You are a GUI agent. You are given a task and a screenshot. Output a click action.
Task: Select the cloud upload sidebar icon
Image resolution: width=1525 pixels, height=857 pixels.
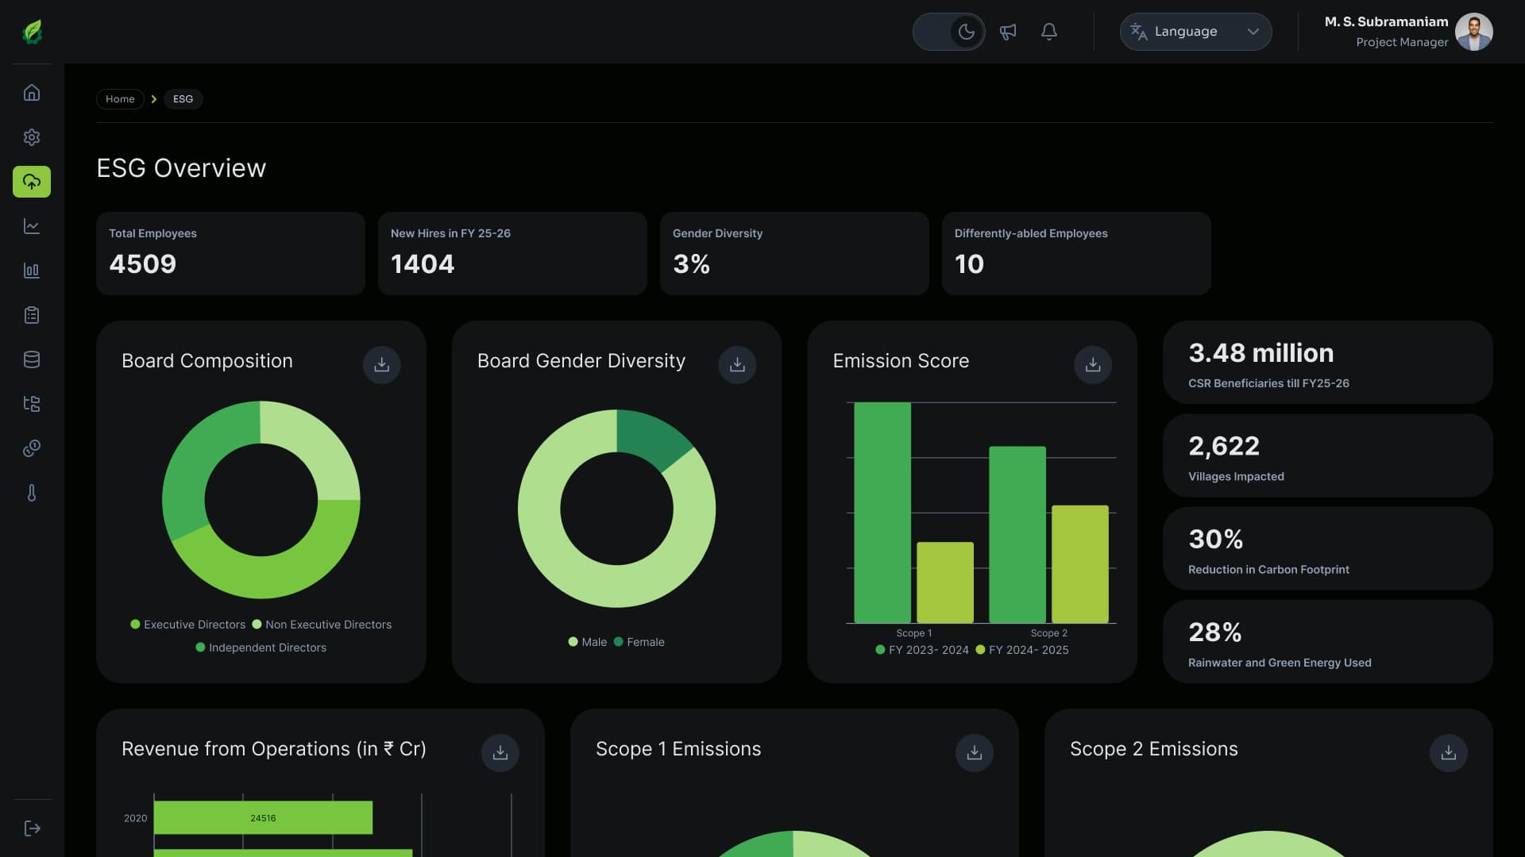point(32,182)
